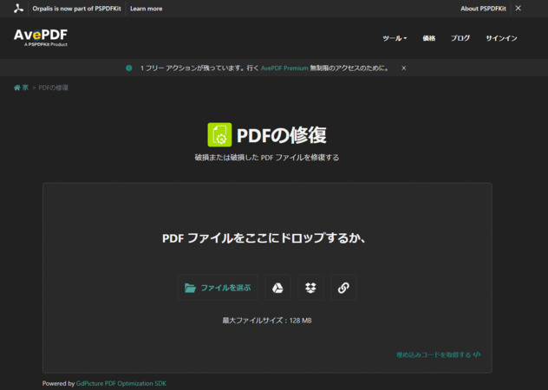The width and height of the screenshot is (548, 390).
Task: Open the 価格 pricing page
Action: 429,38
